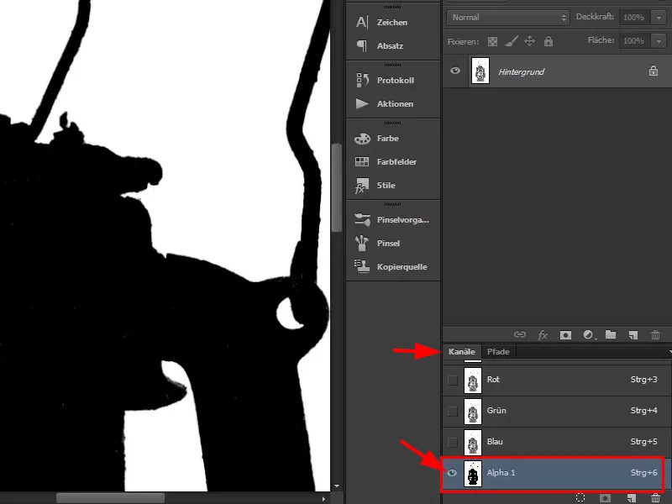Open adjustment layer menu half-circle icon

coord(589,334)
